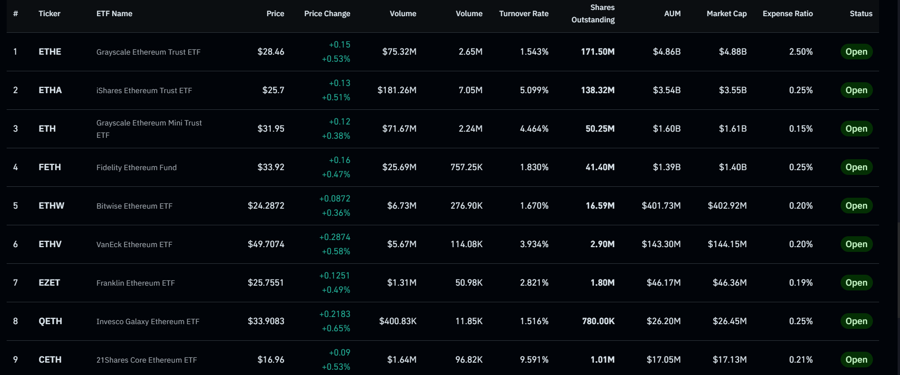Sort by Price Change column header
Viewport: 900px width, 375px height.
pyautogui.click(x=327, y=14)
